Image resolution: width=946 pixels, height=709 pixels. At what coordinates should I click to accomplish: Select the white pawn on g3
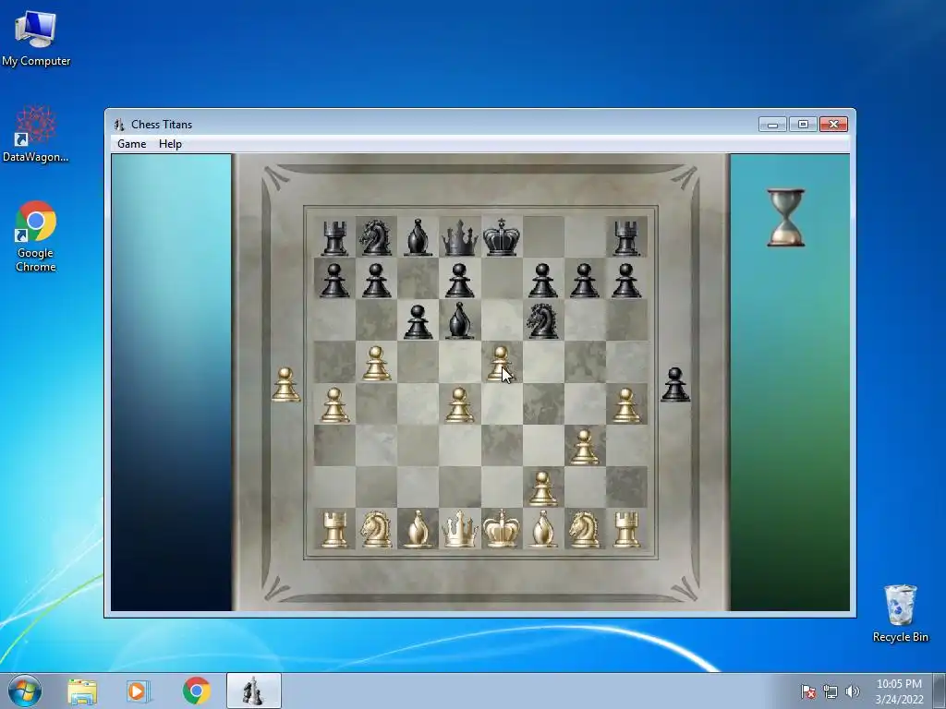click(x=584, y=447)
